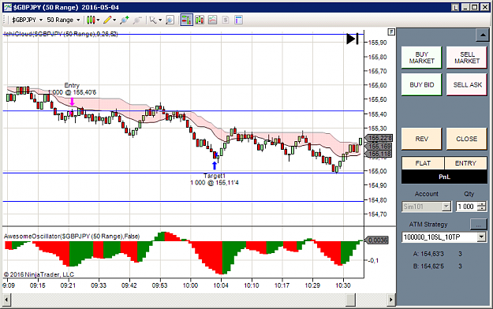The height and width of the screenshot is (309, 493).
Task: Click the zoom in magnifier icon
Action: point(125,20)
